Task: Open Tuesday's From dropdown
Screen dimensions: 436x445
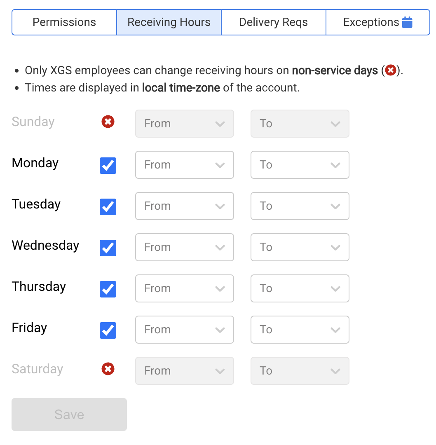Action: tap(184, 206)
